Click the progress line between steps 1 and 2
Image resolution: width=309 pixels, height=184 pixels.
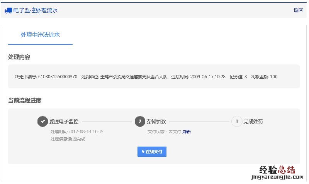pos(107,122)
